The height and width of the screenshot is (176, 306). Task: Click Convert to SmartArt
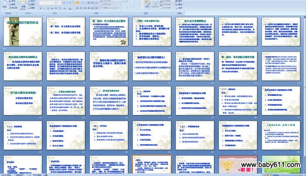click(x=109, y=8)
